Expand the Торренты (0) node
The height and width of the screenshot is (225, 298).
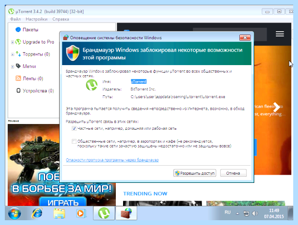click(12, 55)
